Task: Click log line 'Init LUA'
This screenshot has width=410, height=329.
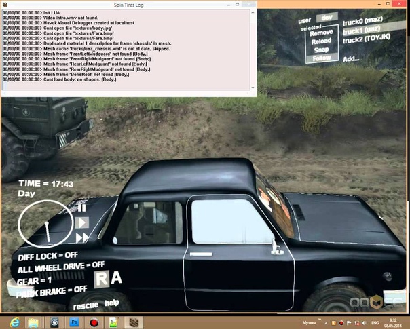Action: coord(31,12)
